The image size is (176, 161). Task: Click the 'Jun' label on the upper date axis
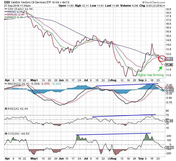(61, 80)
